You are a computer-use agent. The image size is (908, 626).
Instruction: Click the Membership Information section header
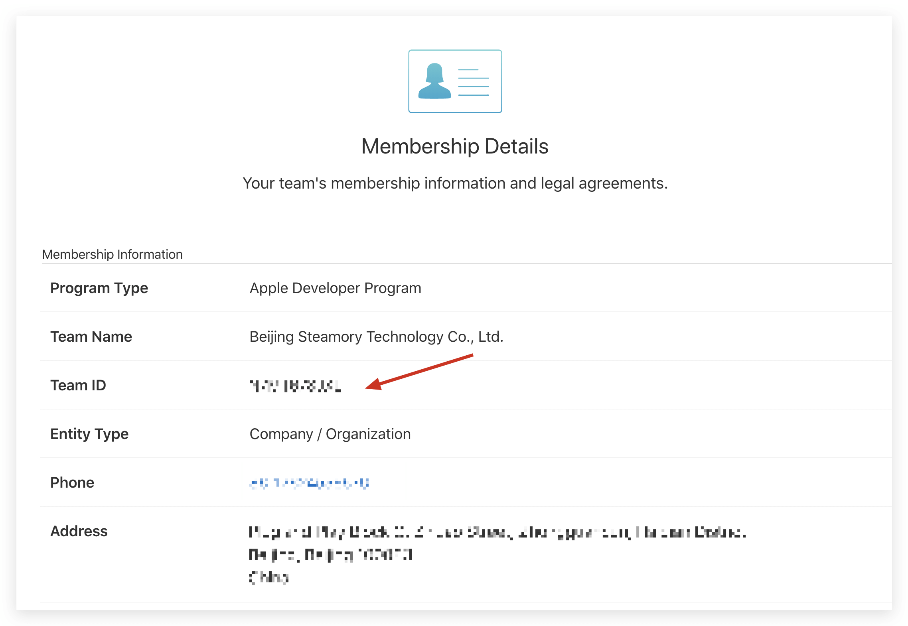pos(112,254)
